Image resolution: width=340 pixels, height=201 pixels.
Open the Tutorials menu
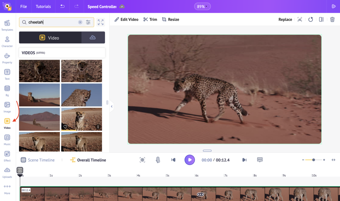(x=43, y=6)
